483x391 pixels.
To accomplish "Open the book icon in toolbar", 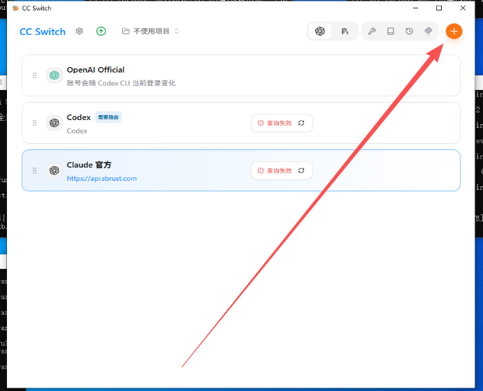I will click(391, 31).
